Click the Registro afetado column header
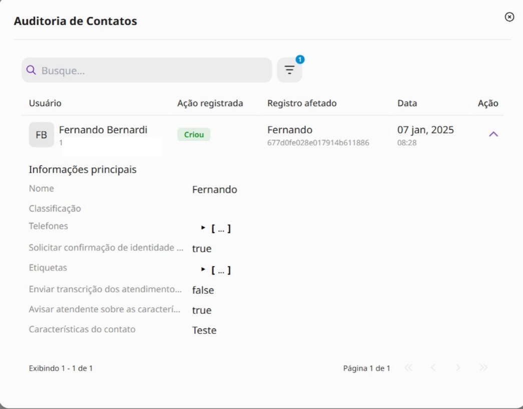523x409 pixels. [302, 103]
